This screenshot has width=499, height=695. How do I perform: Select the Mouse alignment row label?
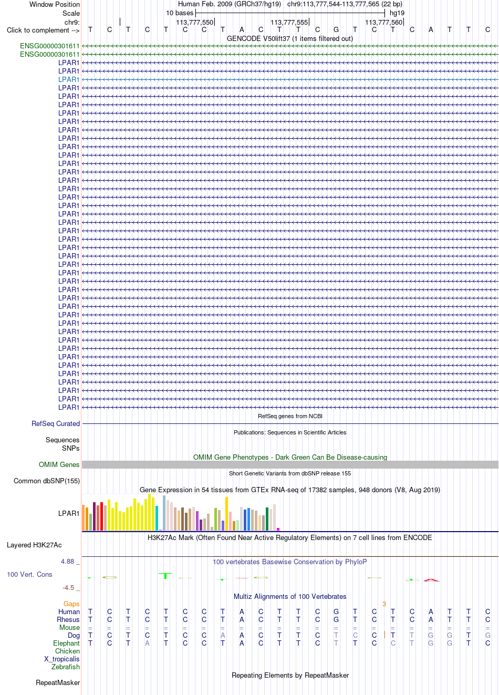click(69, 627)
